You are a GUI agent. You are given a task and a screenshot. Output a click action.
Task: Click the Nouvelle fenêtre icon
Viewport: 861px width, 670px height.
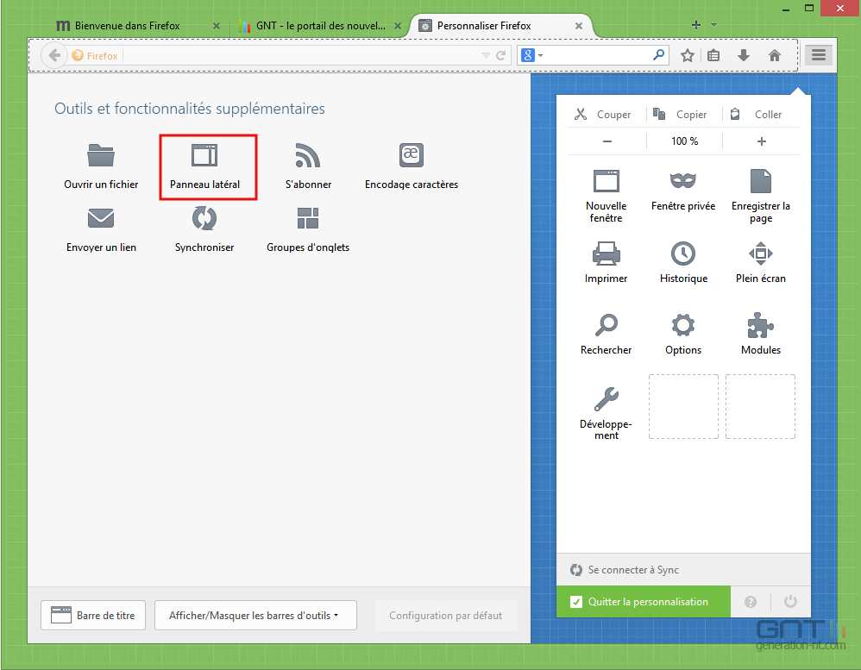pos(606,181)
